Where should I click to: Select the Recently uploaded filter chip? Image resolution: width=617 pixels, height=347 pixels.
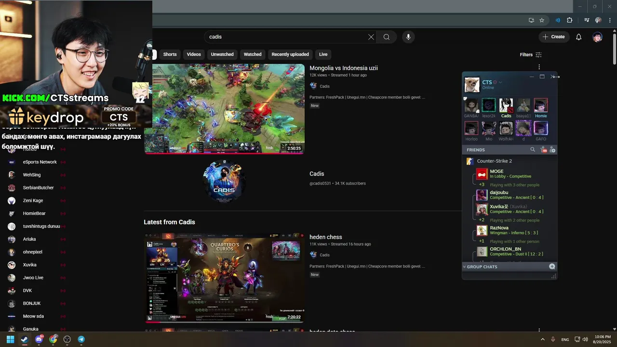coord(290,54)
